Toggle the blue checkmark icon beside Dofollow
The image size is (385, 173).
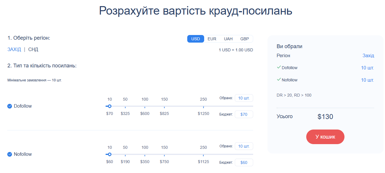[9, 106]
